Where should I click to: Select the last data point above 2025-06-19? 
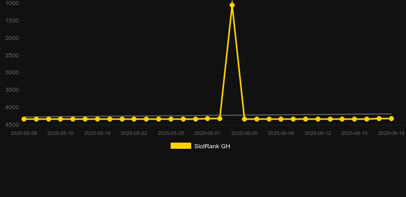(391, 119)
